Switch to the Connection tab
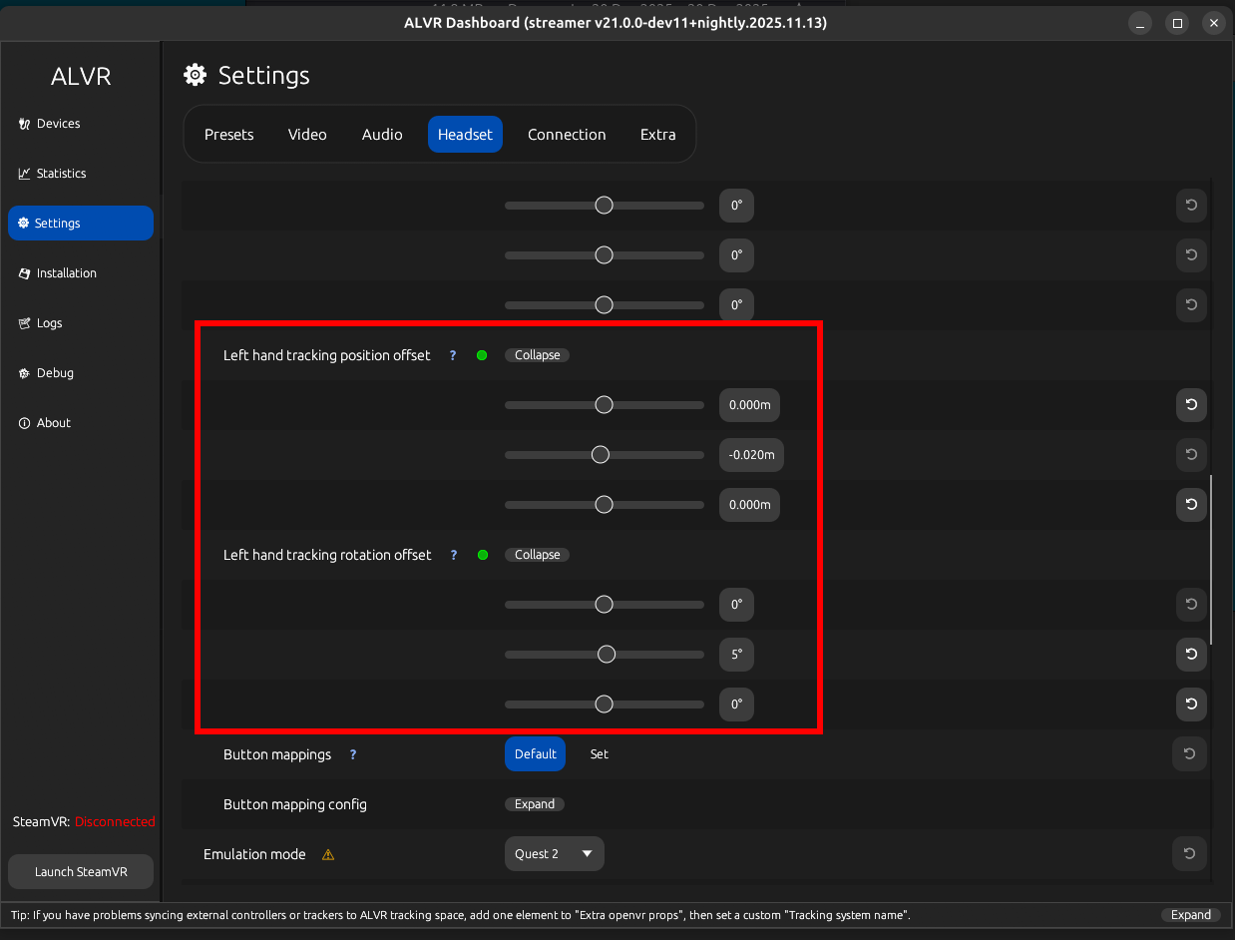Screen dimensions: 1235x940 tap(567, 134)
